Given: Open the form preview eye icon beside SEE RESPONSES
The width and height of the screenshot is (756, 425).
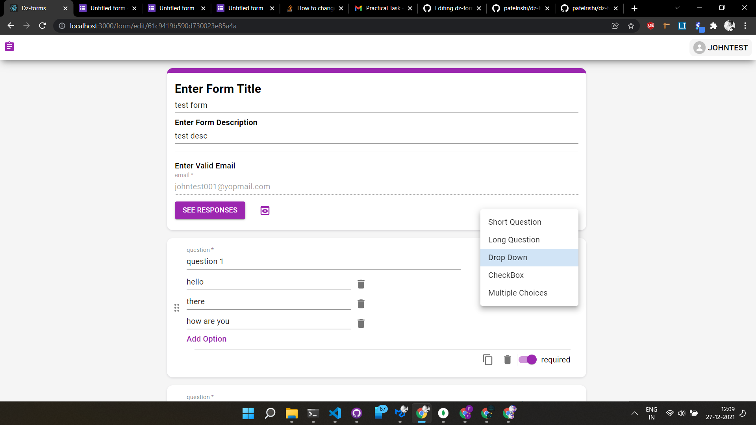Looking at the screenshot, I should click(x=265, y=211).
